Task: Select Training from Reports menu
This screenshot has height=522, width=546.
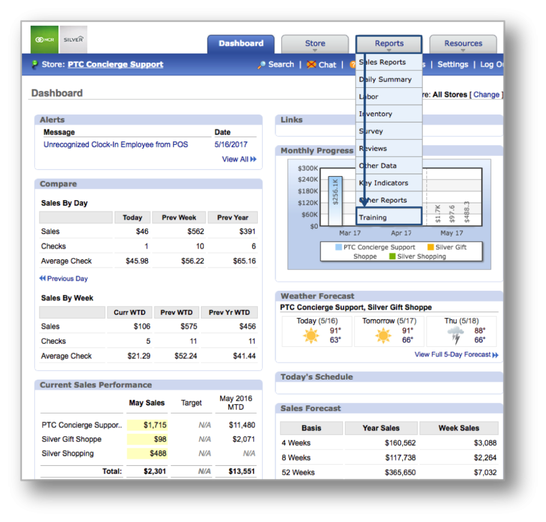Action: (389, 217)
